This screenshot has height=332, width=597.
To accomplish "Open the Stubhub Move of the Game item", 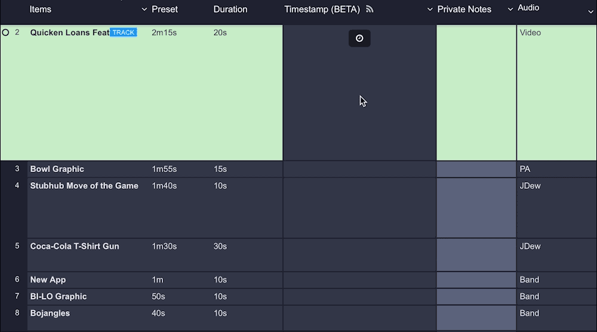I will click(x=84, y=186).
